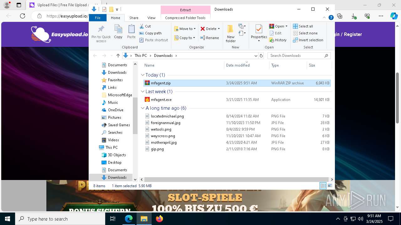The height and width of the screenshot is (225, 401).
Task: Expand the Open dropdown arrow
Action: tap(286, 26)
